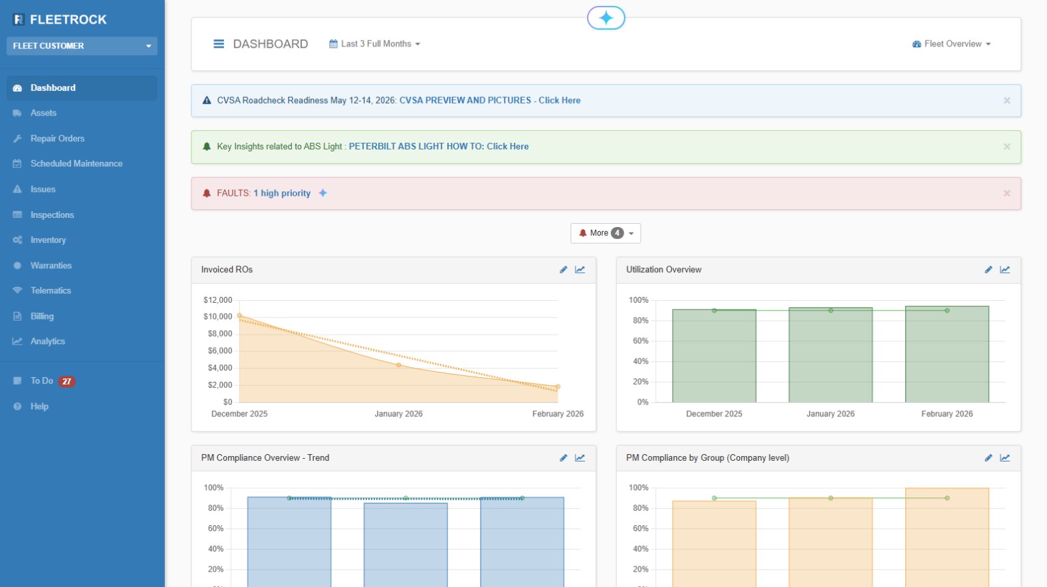This screenshot has height=587, width=1047.
Task: Click January 2026 point on Invoiced ROs chart
Action: coord(399,365)
